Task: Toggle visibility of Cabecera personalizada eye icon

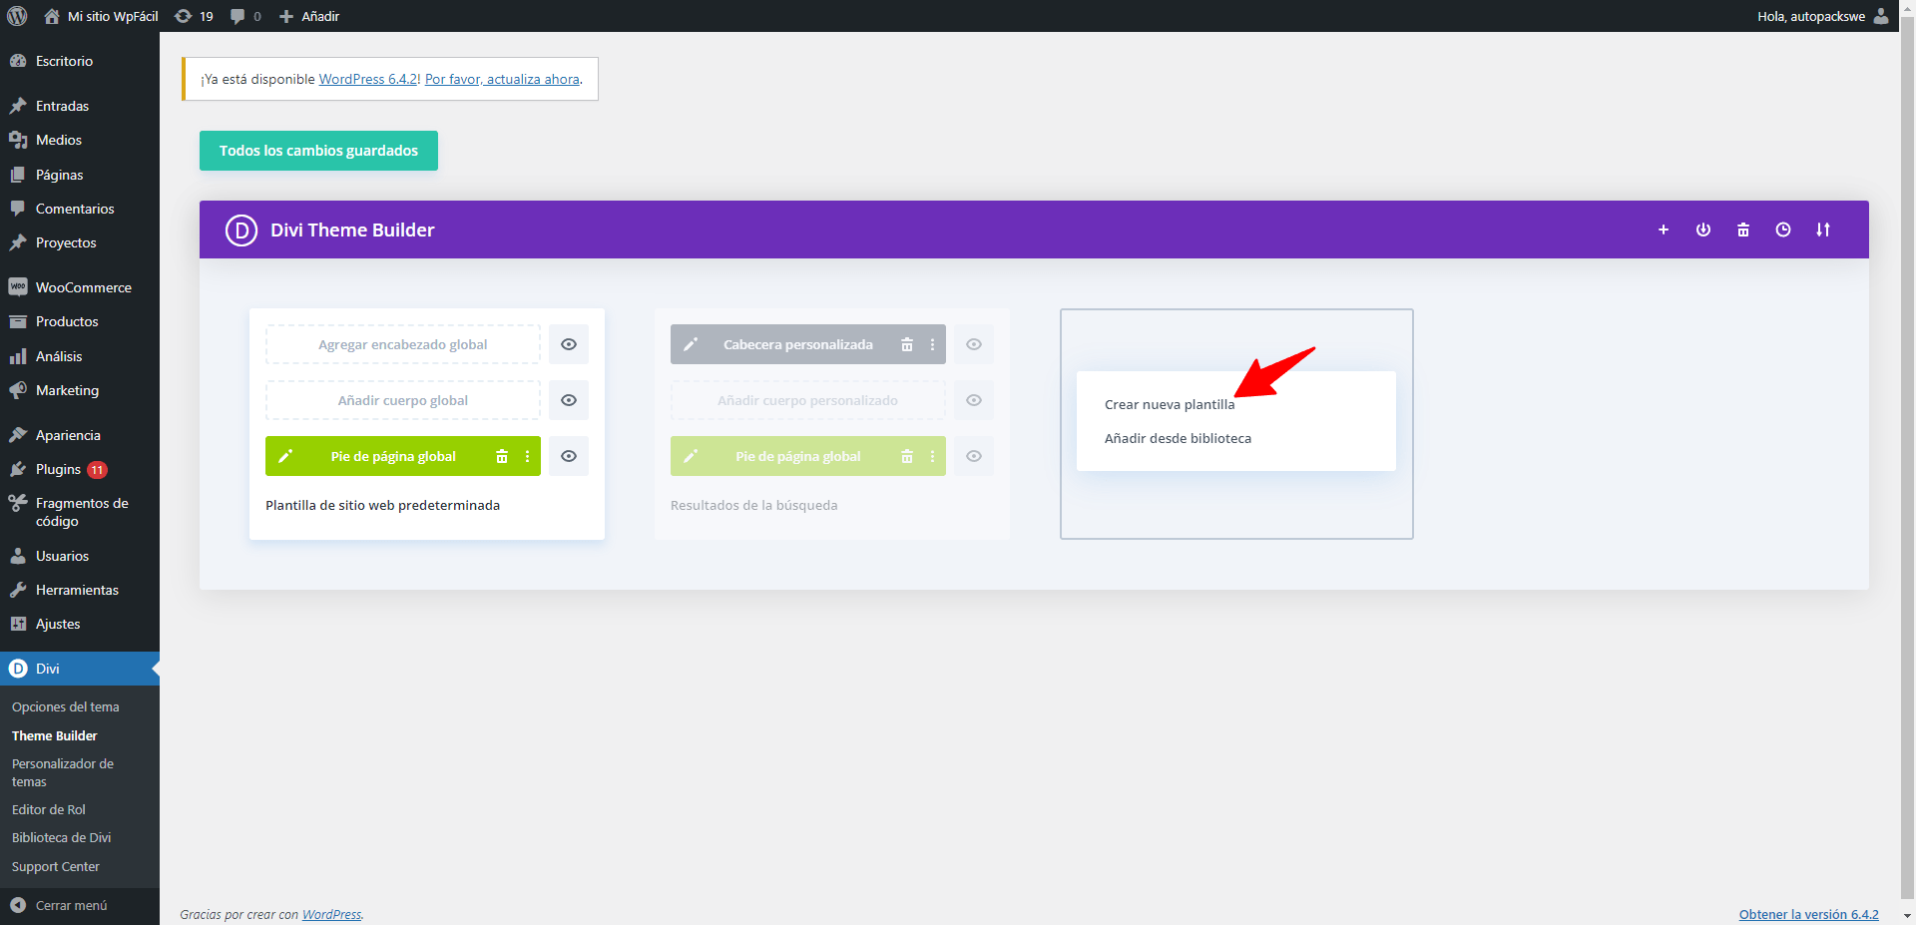Action: click(x=974, y=344)
